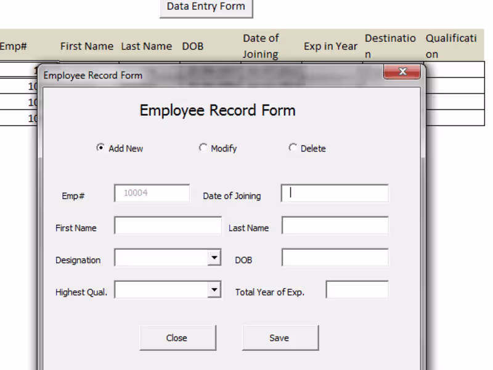
Task: Select the Add New radio button
Action: (x=100, y=148)
